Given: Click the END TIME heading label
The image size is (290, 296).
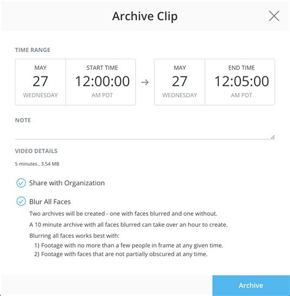Looking at the screenshot, I should (242, 68).
